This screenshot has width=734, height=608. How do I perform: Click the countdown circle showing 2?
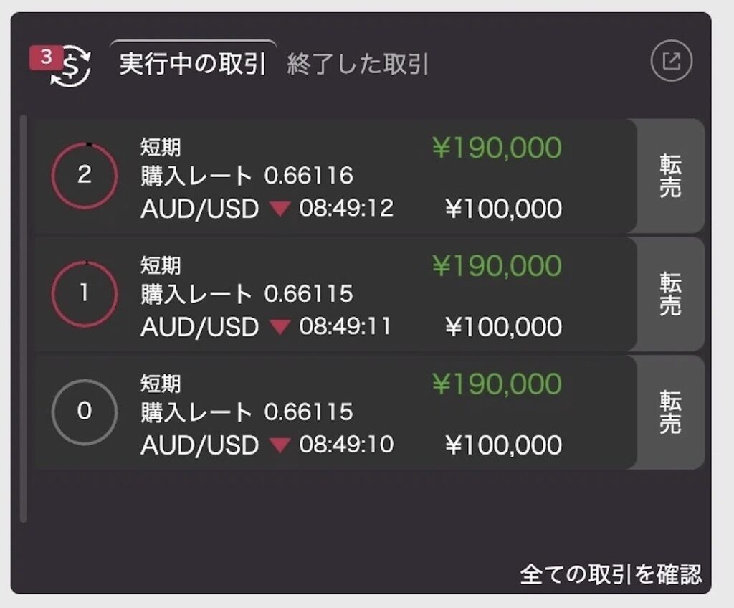coord(85,176)
